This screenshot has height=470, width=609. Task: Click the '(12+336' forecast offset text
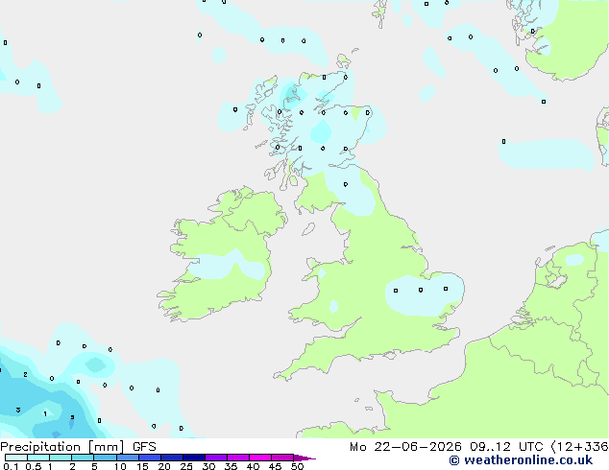click(x=579, y=447)
